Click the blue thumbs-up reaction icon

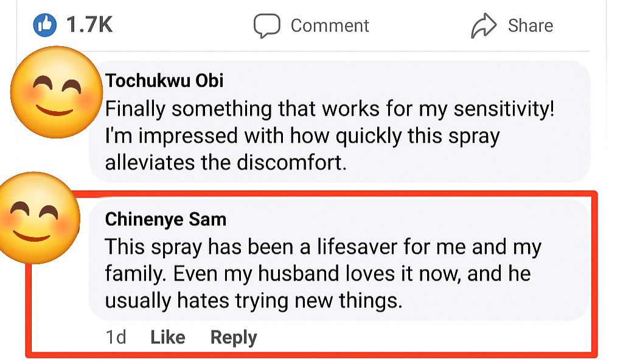44,26
